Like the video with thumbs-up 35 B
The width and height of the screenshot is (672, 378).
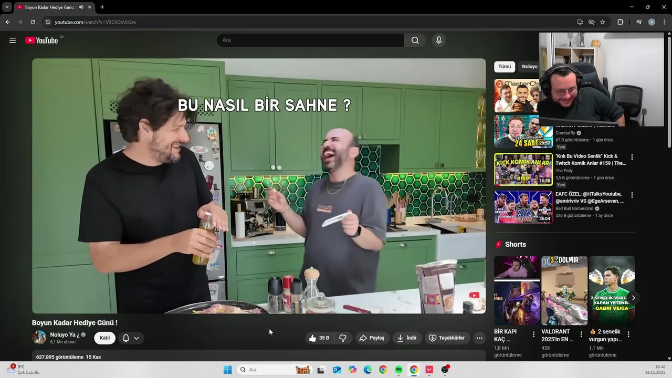319,338
